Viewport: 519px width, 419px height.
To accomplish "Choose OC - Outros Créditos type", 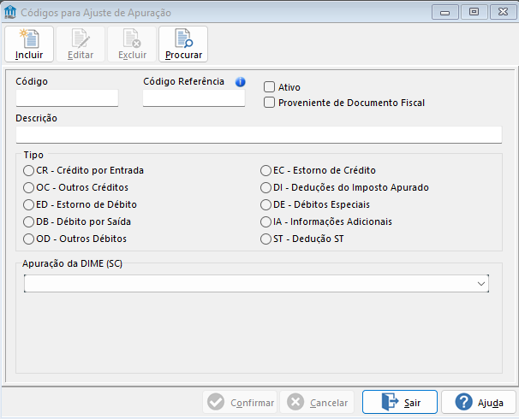I will tap(29, 188).
